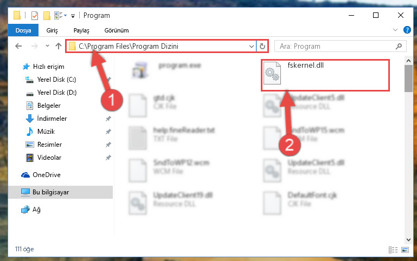Viewport: 417px width, 261px height.
Task: Select Yerel Disk (C:) in sidebar
Action: tap(56, 80)
